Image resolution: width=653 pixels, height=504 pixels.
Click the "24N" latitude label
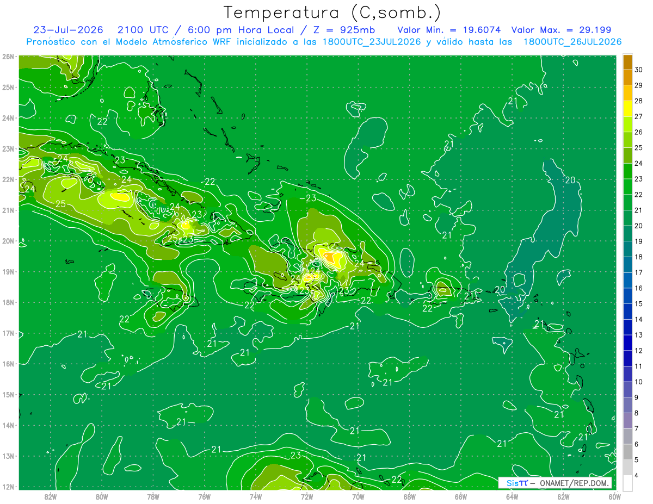pos(8,118)
